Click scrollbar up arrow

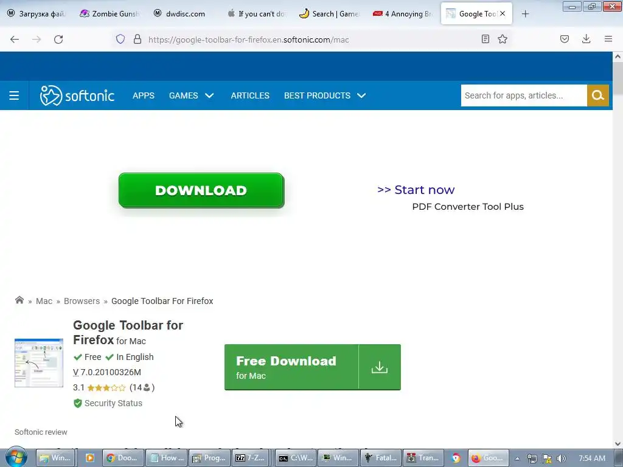pyautogui.click(x=618, y=57)
